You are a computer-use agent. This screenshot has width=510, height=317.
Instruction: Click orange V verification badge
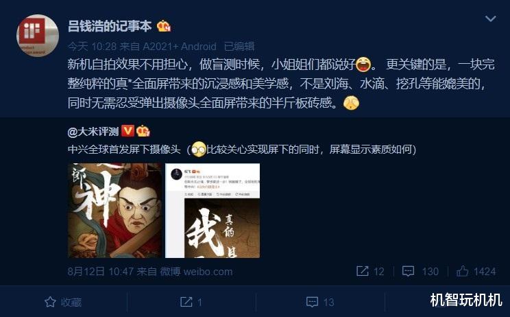tap(127, 131)
